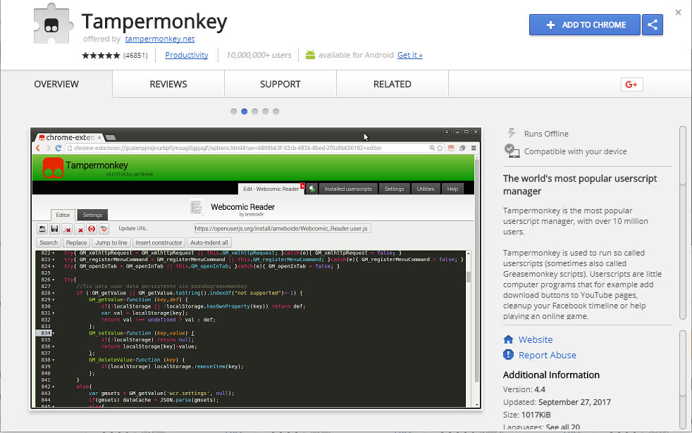Click the red Tampermonkey icon in preview browser toolbar
Screen dimensions: 692x433
(451, 148)
